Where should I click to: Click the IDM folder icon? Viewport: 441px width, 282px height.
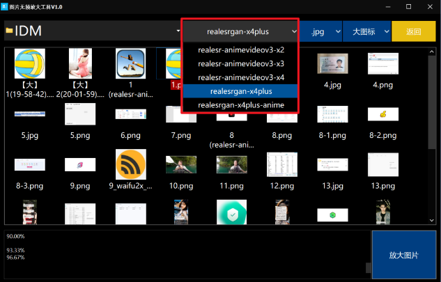[x=9, y=31]
